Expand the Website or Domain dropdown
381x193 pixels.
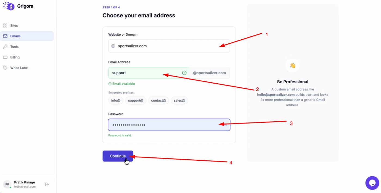(226, 46)
